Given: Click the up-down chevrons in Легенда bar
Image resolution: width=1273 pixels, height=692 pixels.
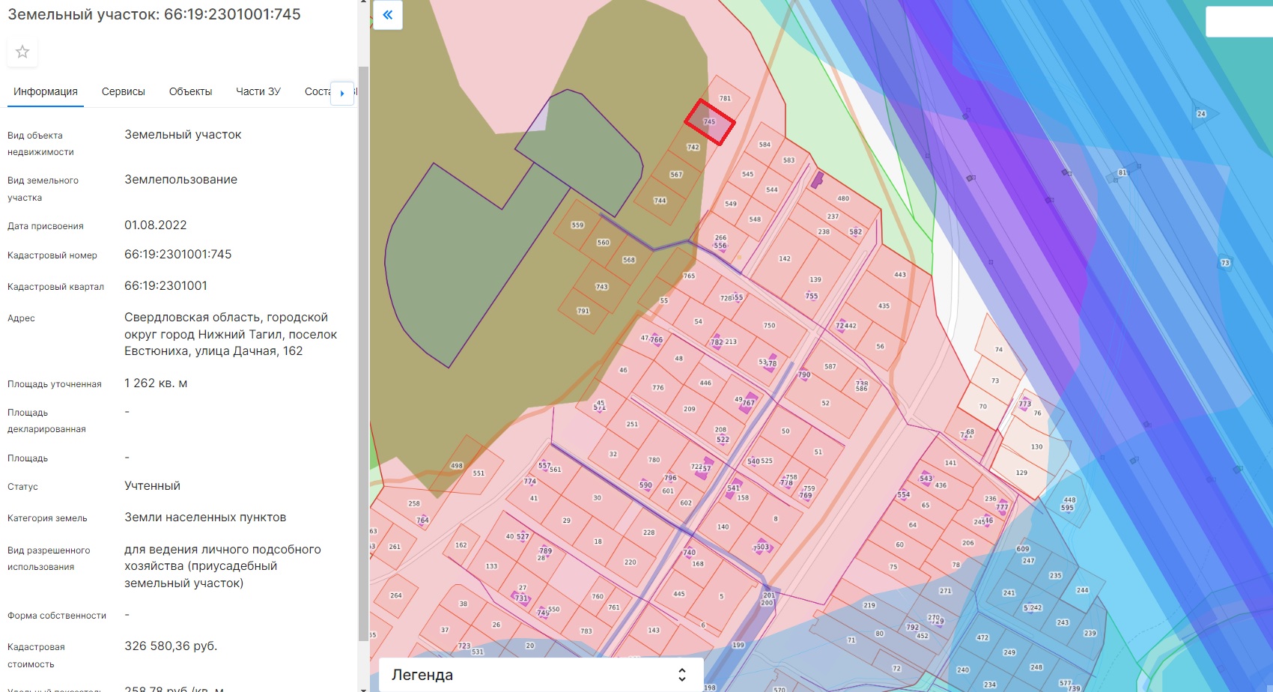Looking at the screenshot, I should point(681,675).
